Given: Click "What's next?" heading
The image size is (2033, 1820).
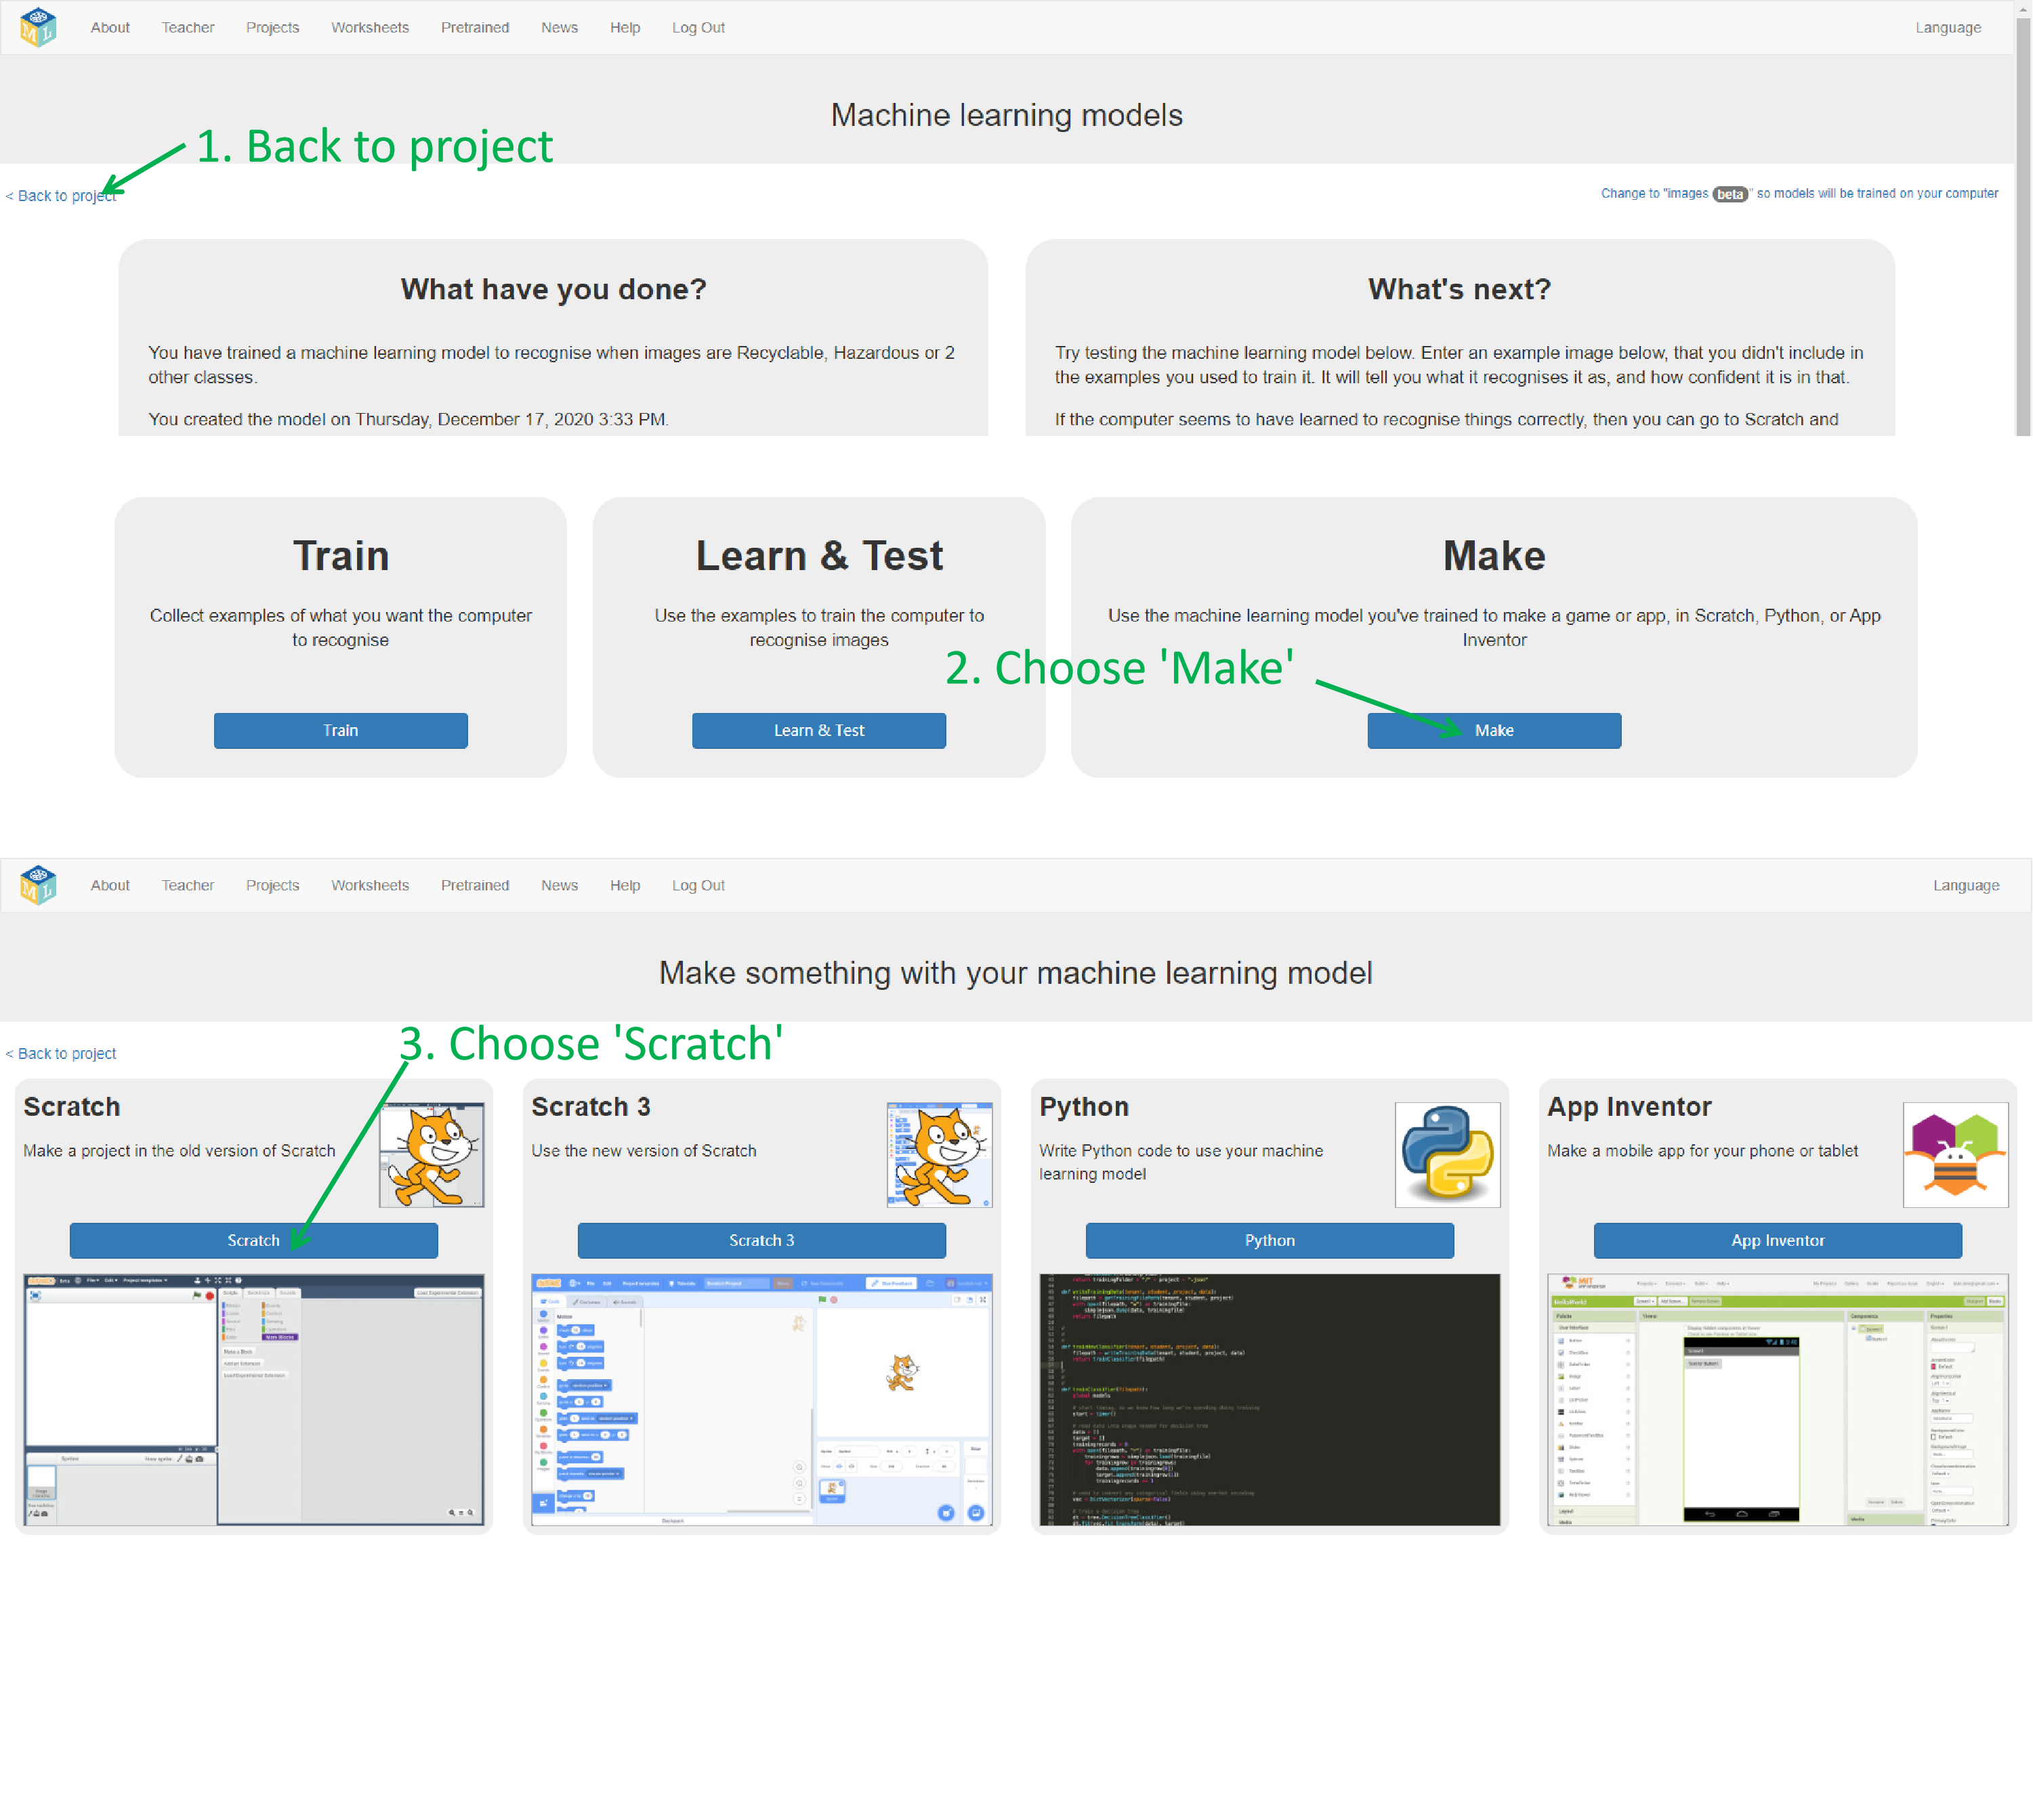Looking at the screenshot, I should coord(1460,289).
